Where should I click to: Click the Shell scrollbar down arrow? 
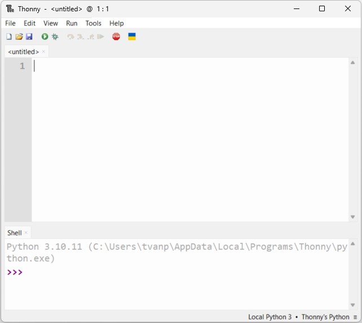352,305
